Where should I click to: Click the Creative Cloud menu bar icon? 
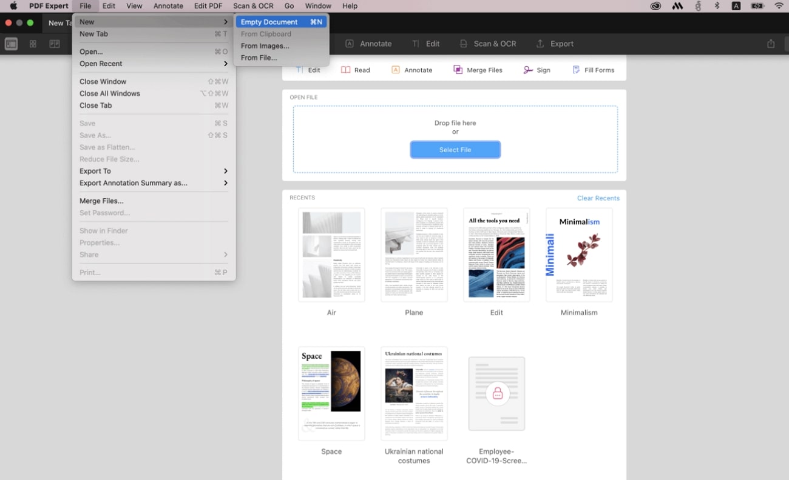[x=655, y=6]
